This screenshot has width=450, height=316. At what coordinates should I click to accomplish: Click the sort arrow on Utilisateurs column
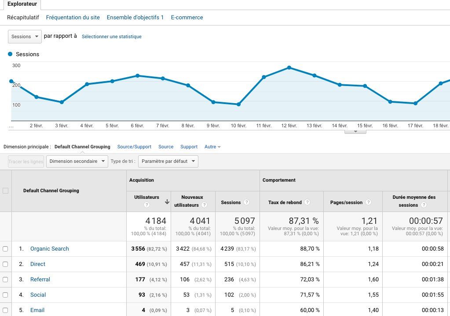167,201
